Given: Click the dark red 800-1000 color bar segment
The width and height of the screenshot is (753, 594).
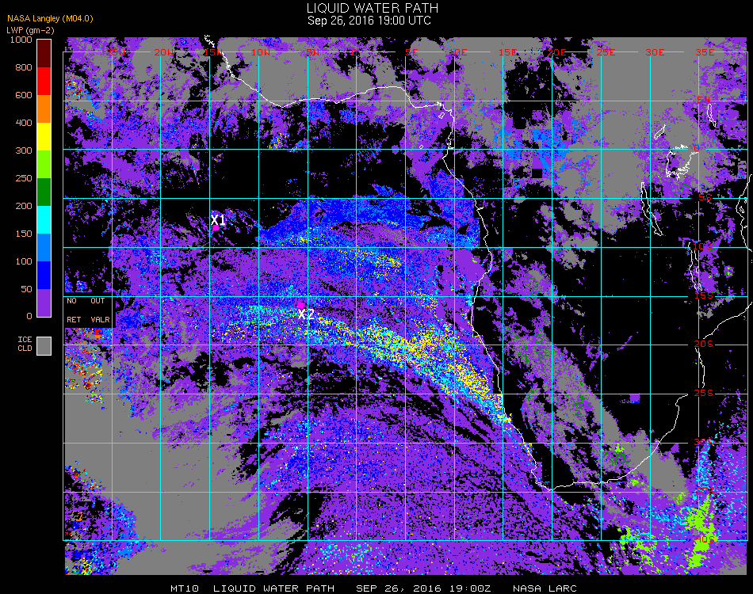Looking at the screenshot, I should click(x=44, y=53).
